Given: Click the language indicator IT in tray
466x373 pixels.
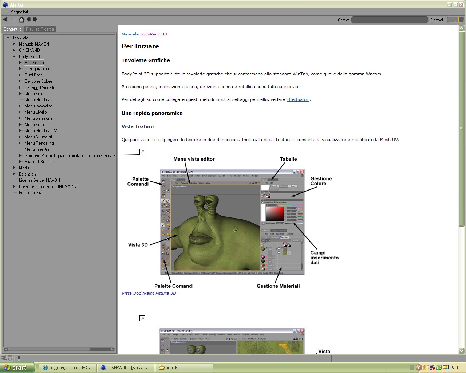Looking at the screenshot, I should coord(412,368).
